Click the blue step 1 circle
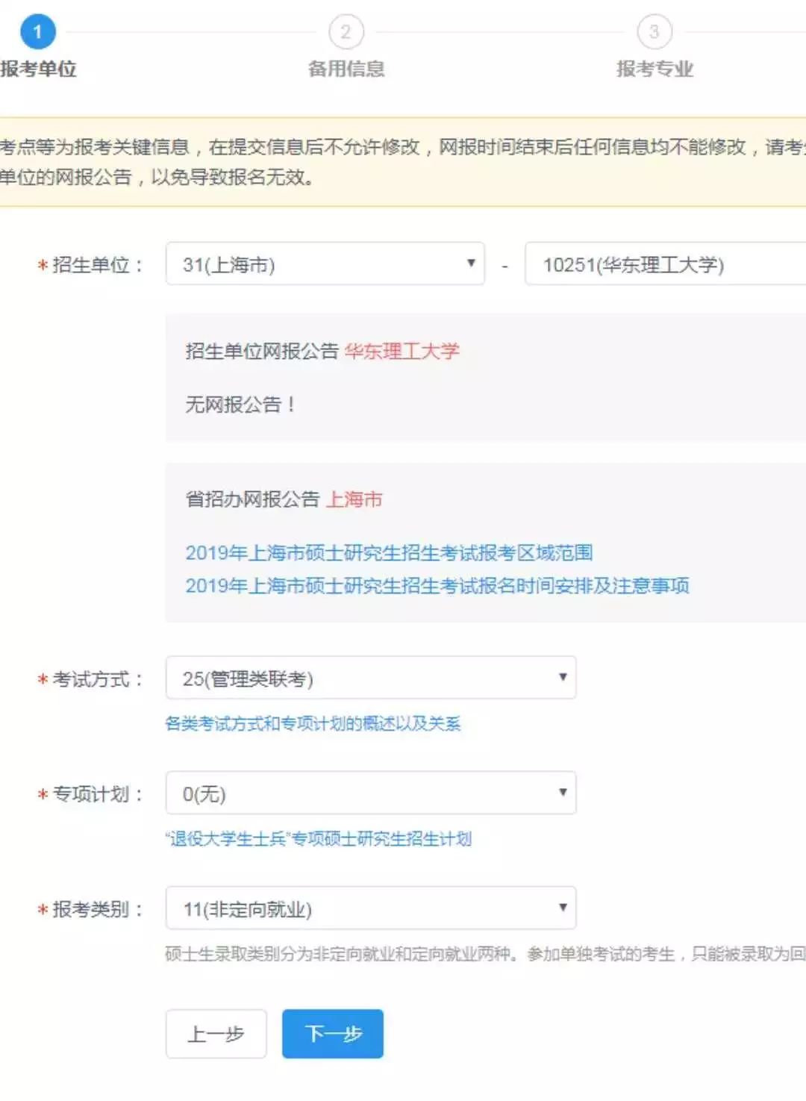The width and height of the screenshot is (806, 1101). pos(37,32)
